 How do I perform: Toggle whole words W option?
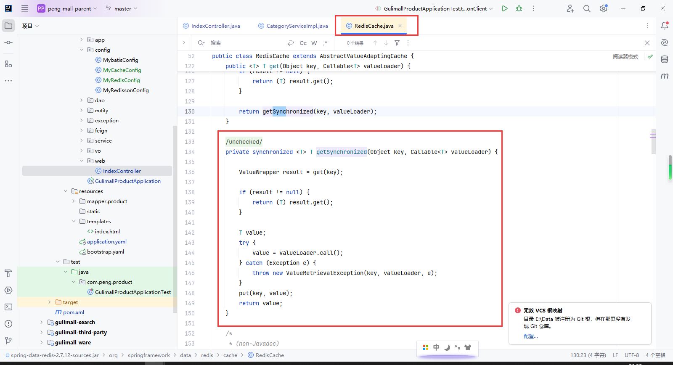[314, 43]
